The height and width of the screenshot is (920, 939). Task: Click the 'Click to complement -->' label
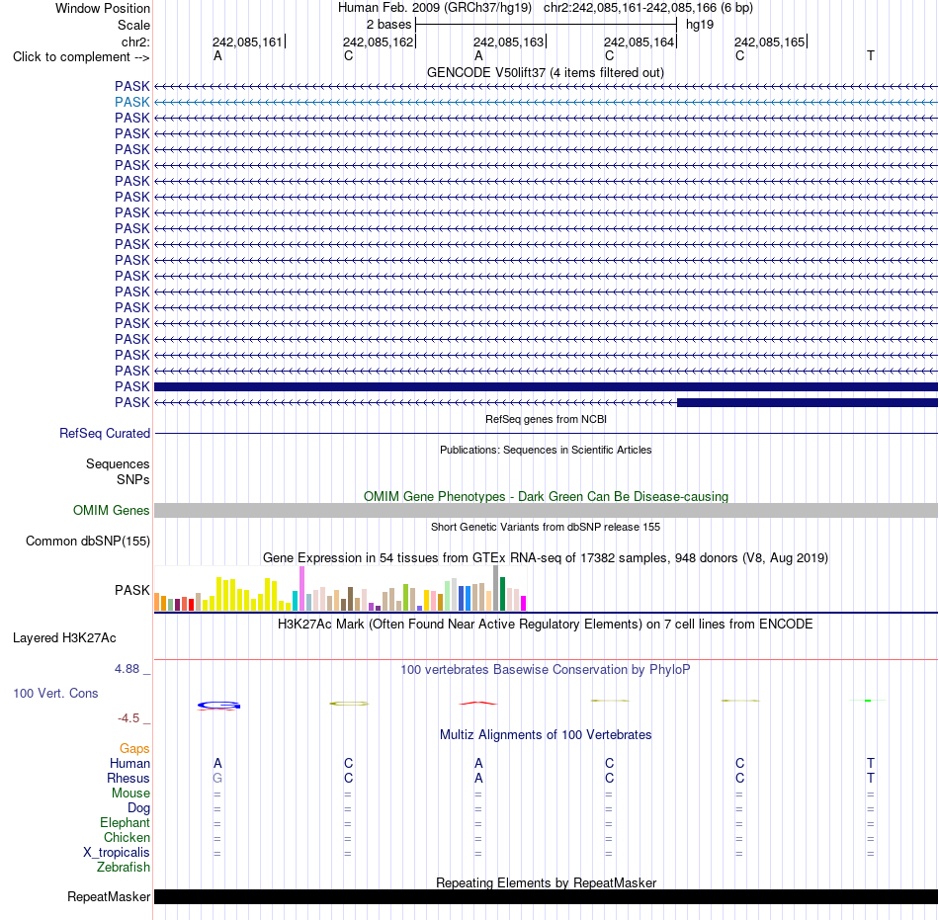pos(81,57)
